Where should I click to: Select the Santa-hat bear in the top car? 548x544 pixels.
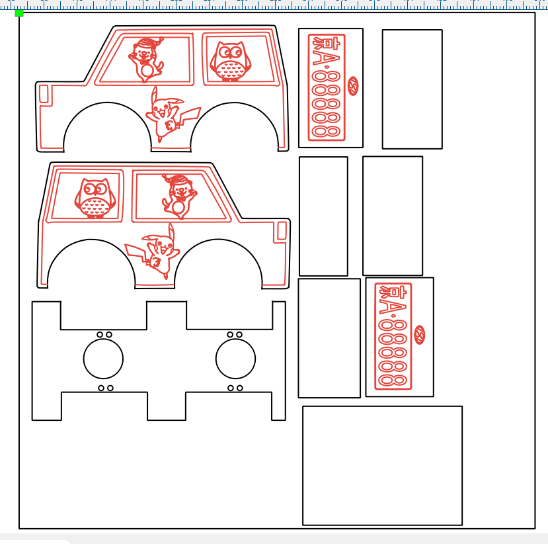coord(146,60)
